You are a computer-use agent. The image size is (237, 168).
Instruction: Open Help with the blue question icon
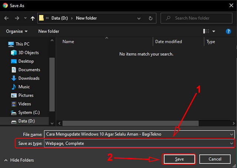click(x=228, y=32)
